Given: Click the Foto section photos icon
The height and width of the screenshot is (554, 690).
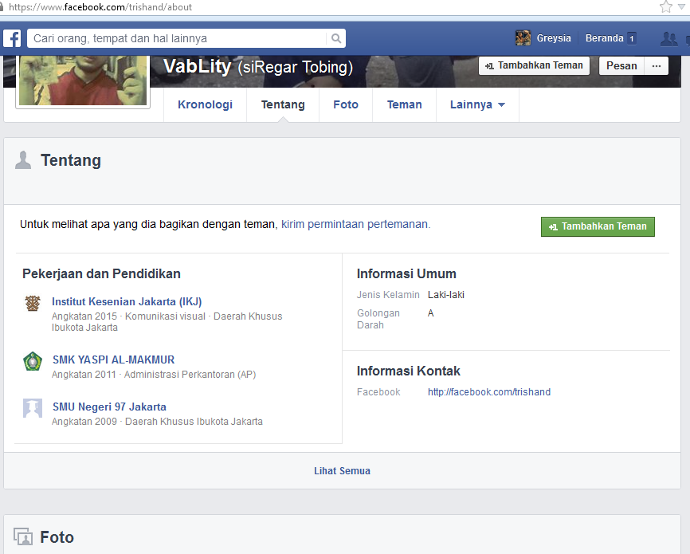Looking at the screenshot, I should click(x=23, y=536).
